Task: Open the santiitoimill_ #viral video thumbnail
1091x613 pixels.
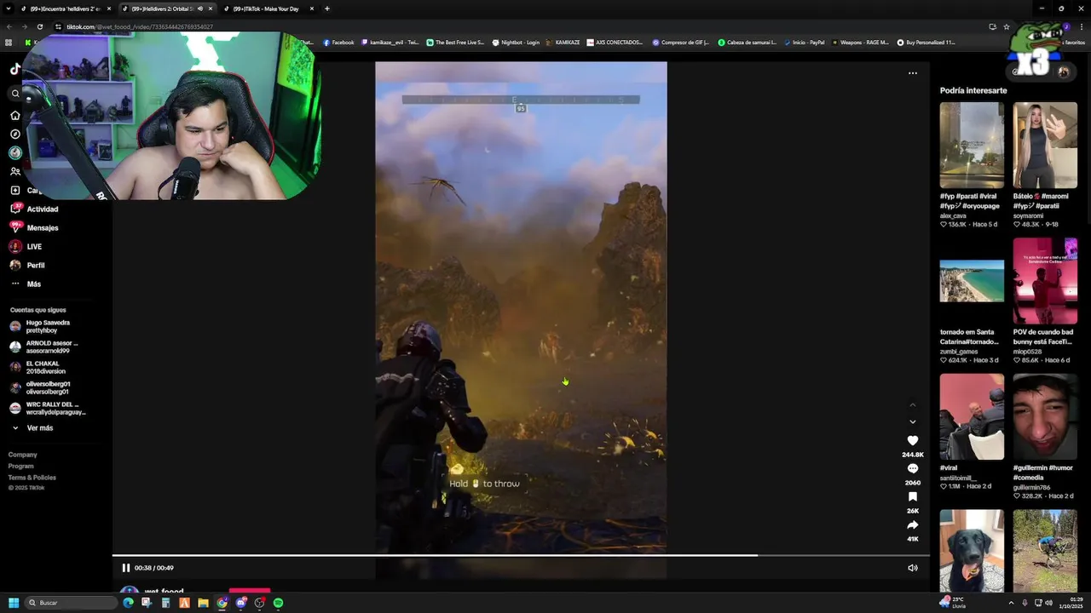Action: pos(972,416)
